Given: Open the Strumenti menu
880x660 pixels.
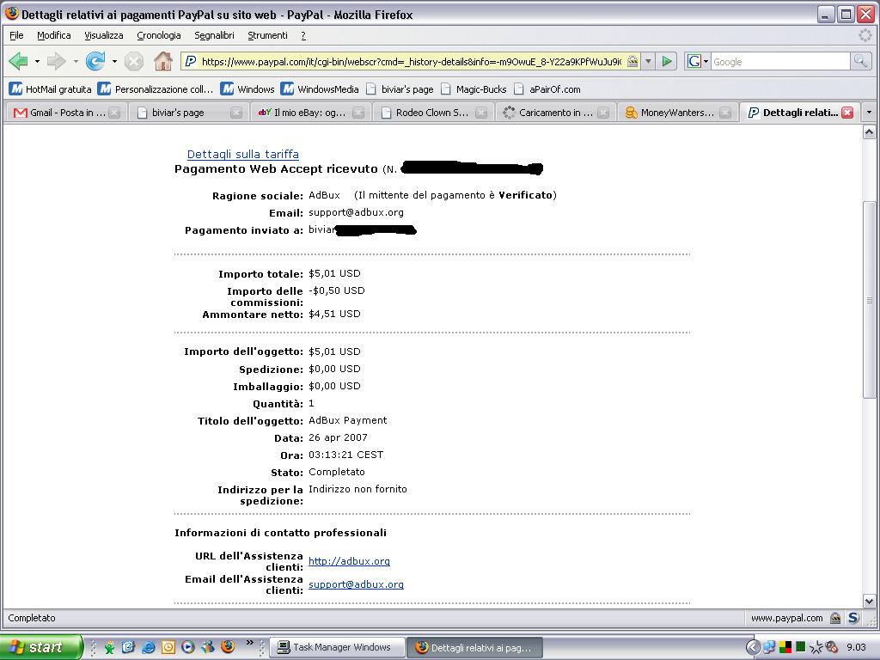Looking at the screenshot, I should point(268,35).
